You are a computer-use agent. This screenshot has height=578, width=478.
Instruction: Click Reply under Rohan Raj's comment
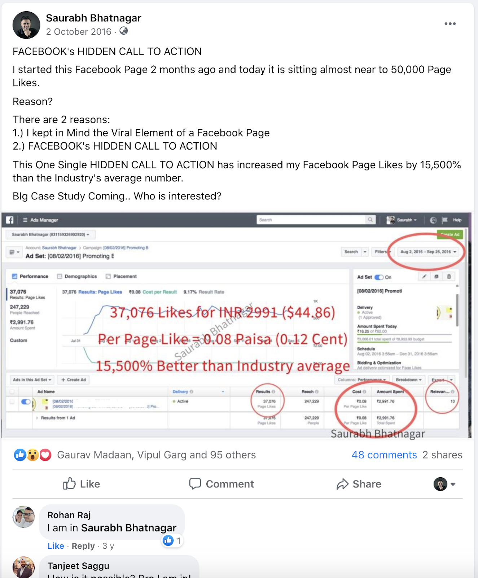(x=83, y=546)
